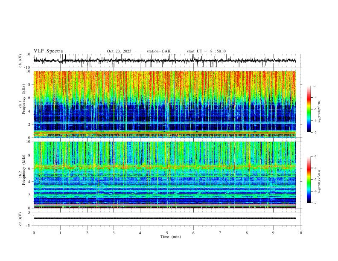This screenshot has width=338, height=261.
Task: Click the "5" tick on the time axis
Action: (167, 233)
